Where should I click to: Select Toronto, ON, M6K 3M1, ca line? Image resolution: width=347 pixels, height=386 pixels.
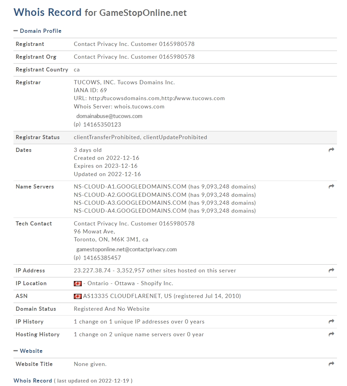click(x=111, y=240)
